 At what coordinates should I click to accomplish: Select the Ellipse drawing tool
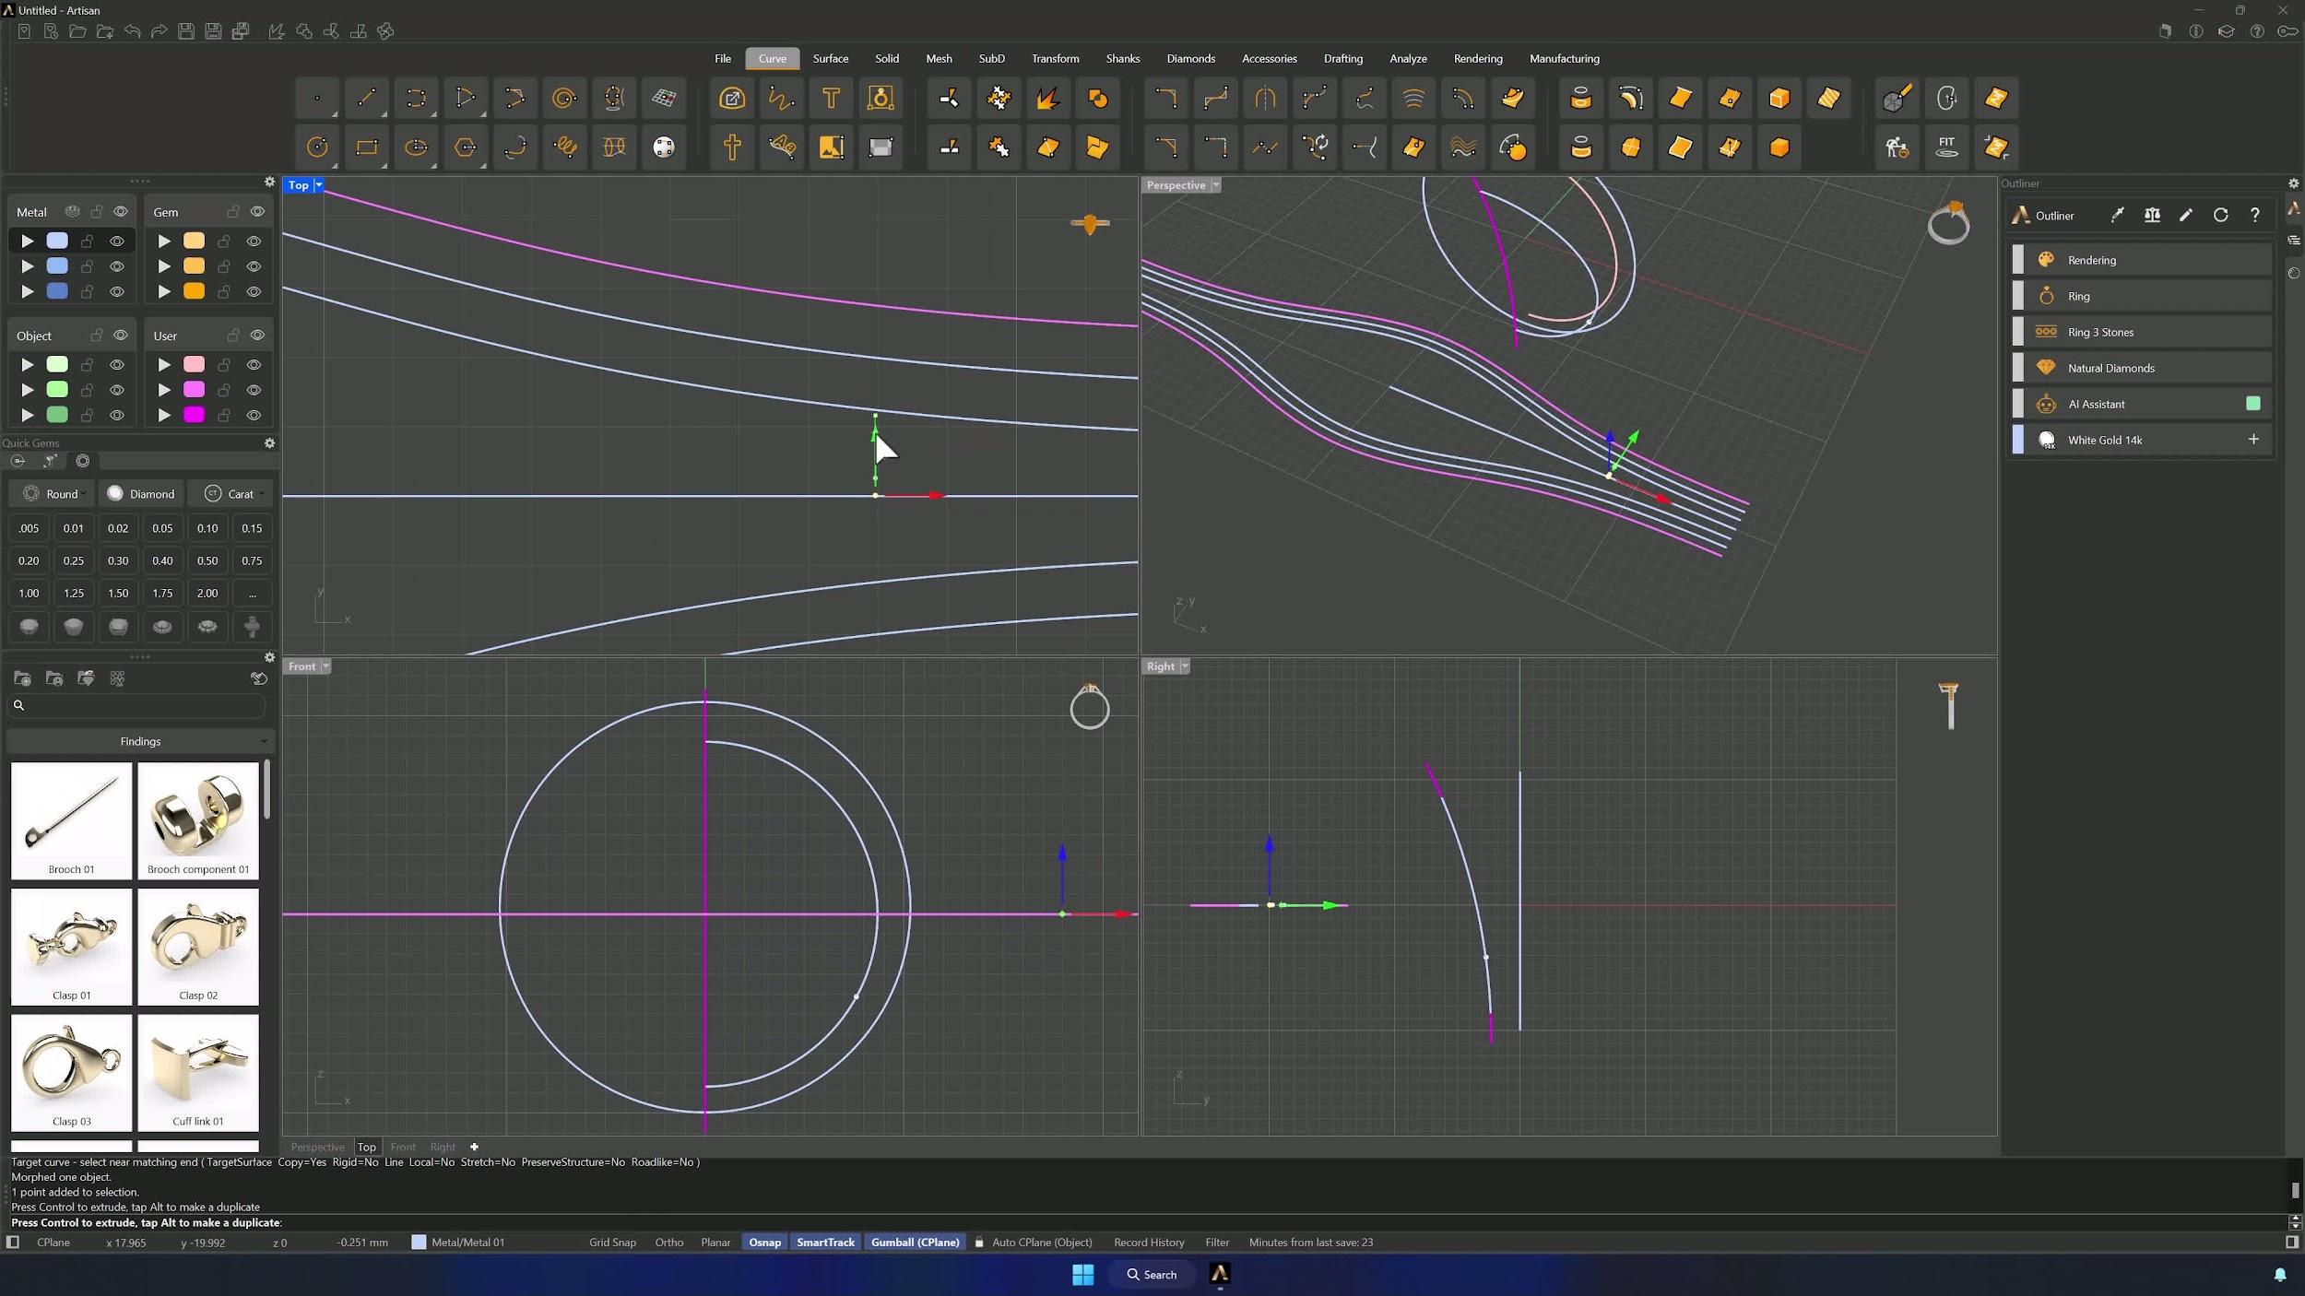[x=416, y=147]
